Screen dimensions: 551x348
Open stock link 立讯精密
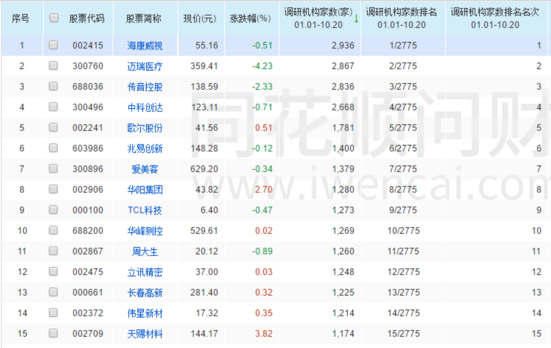click(145, 272)
